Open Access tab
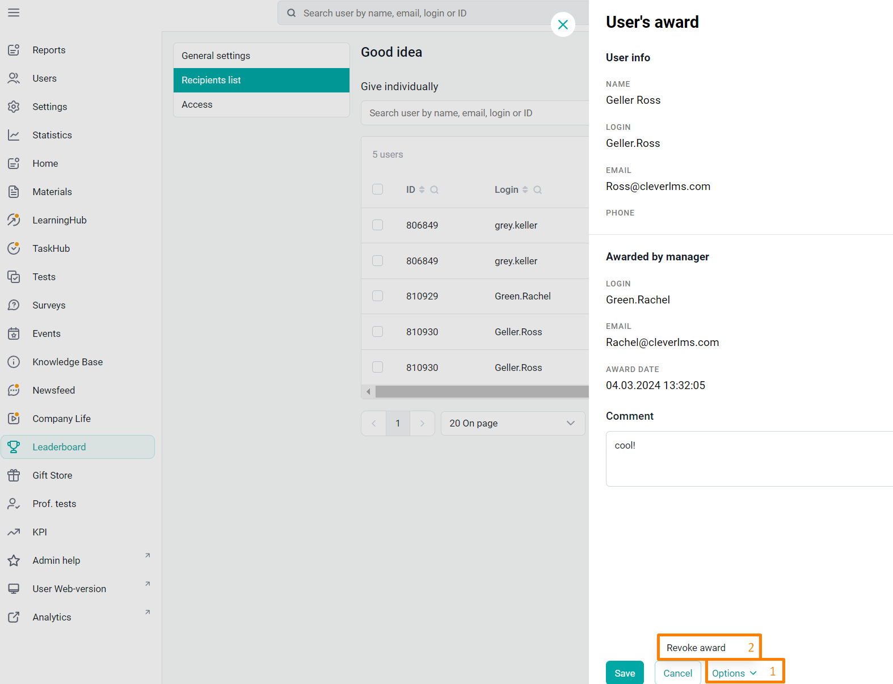This screenshot has width=893, height=684. 262,104
